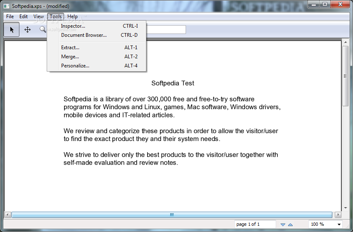353x232 pixels.
Task: Choose Extract... from Tools menu
Action: 97,48
